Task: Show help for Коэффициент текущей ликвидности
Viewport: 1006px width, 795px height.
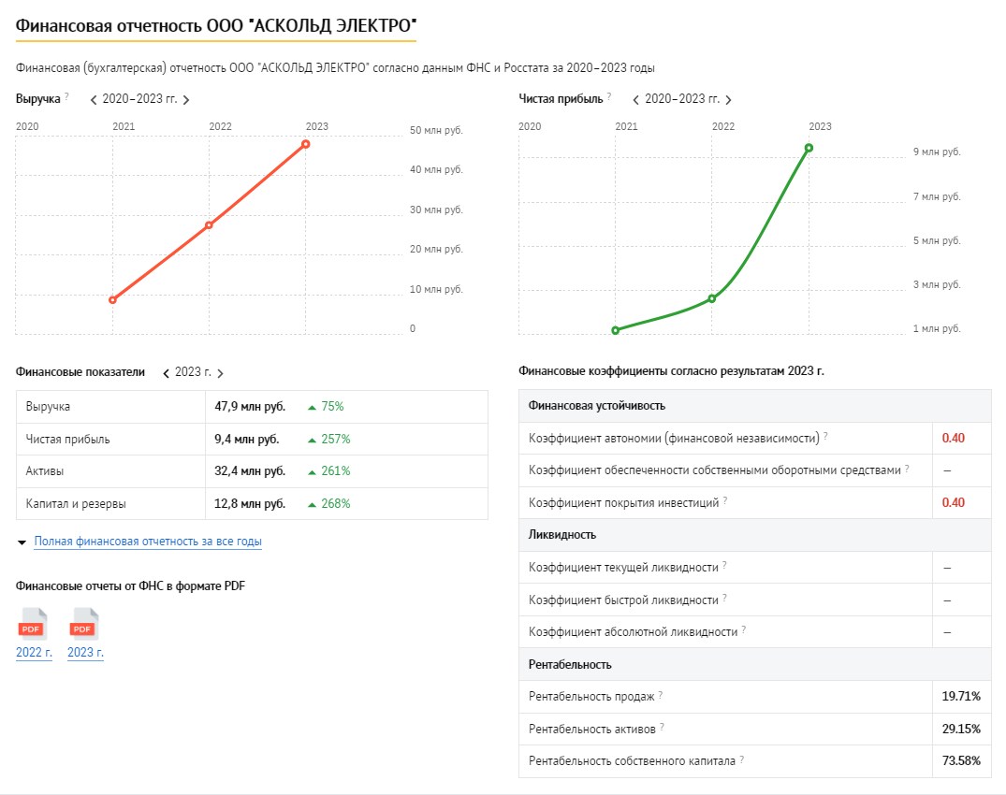Action: point(724,566)
